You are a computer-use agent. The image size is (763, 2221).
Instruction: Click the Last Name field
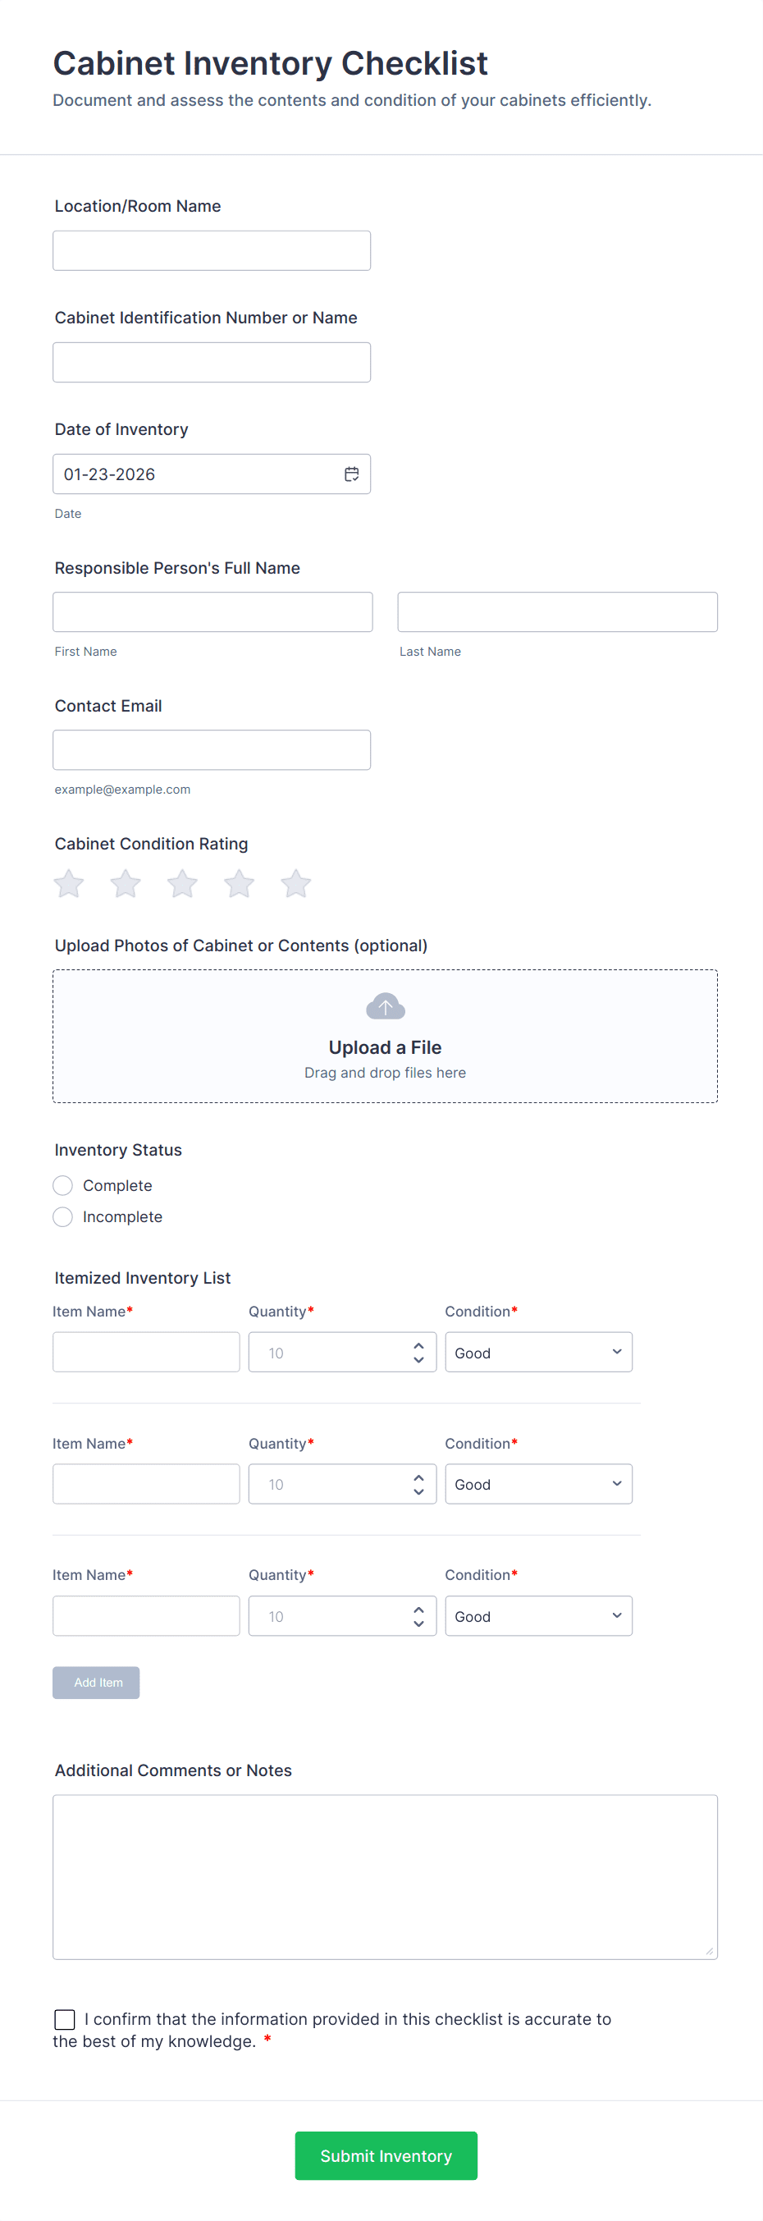[557, 612]
